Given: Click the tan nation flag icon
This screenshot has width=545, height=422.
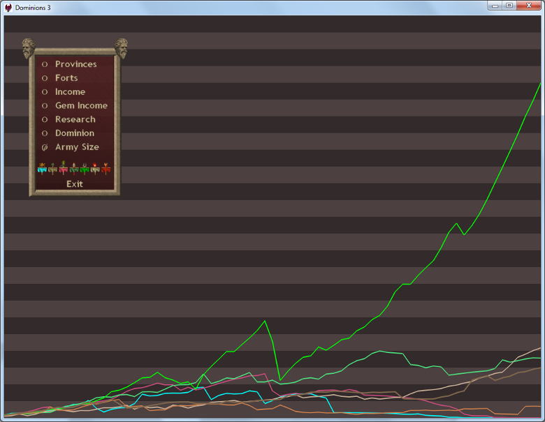Looking at the screenshot, I should 52,168.
